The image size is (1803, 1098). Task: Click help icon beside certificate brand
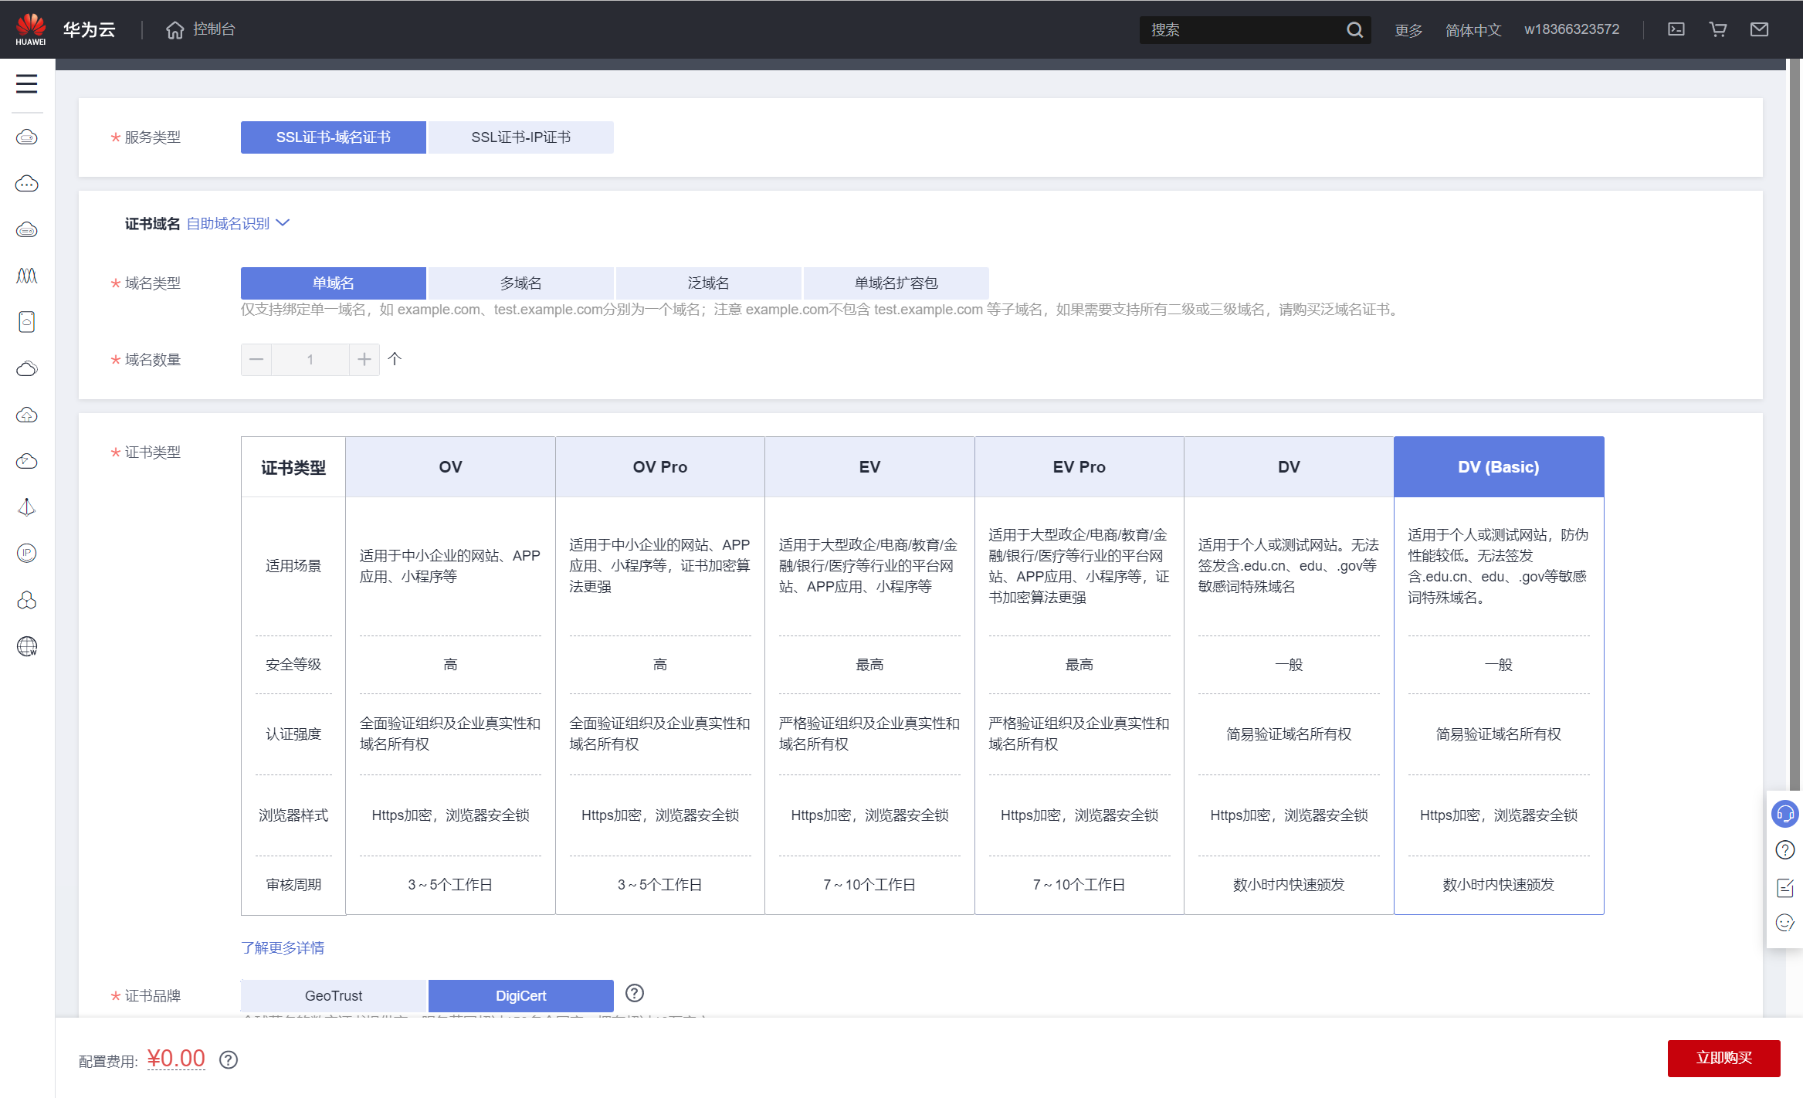click(634, 994)
